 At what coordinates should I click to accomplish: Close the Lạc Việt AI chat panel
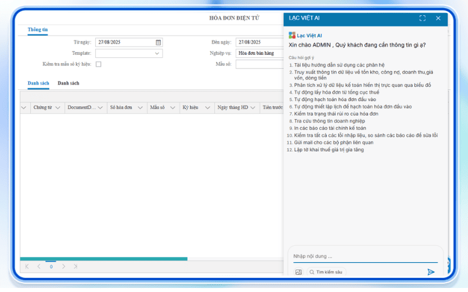pos(438,18)
